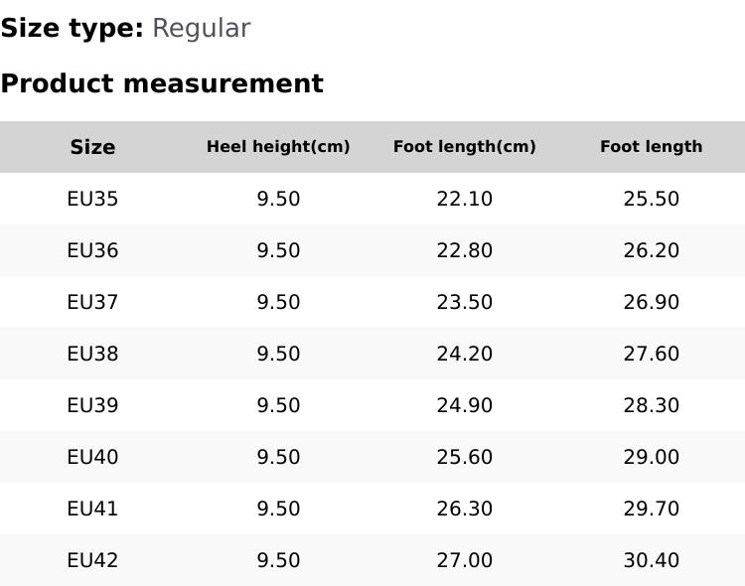Click the last Foot length column header
This screenshot has height=586, width=745.
coord(651,147)
